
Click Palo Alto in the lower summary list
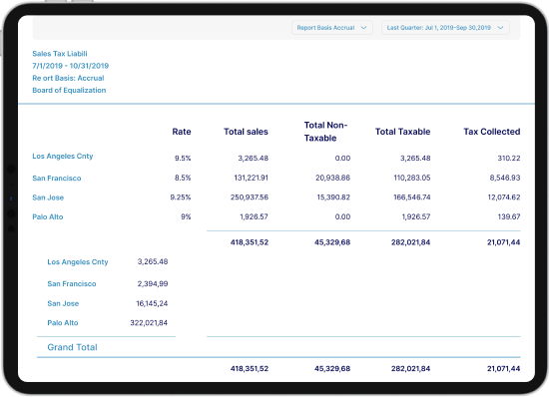click(63, 323)
